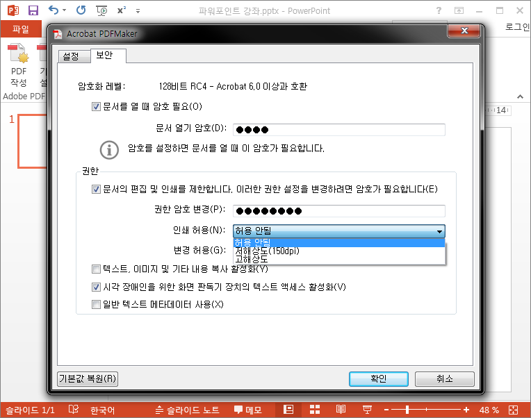Close the Acrobat PDFMaker dialog
This screenshot has width=531, height=418.
pyautogui.click(x=464, y=31)
